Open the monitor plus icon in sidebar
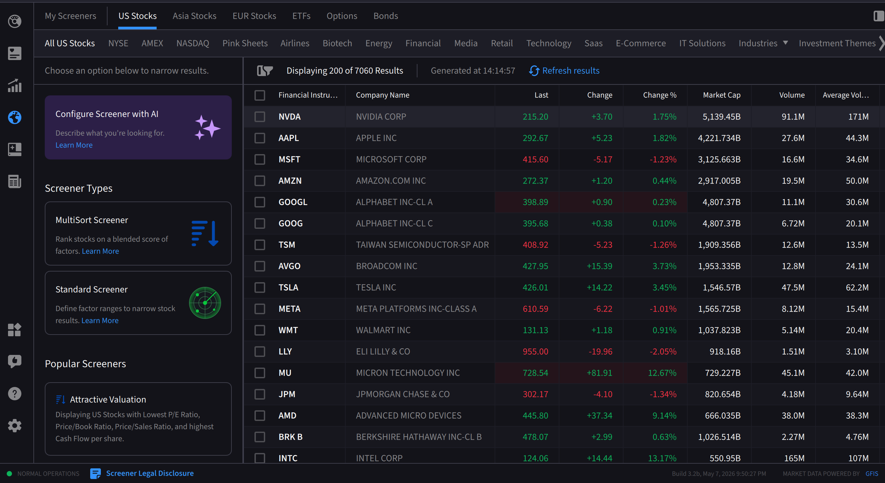This screenshot has height=483, width=885. [15, 149]
